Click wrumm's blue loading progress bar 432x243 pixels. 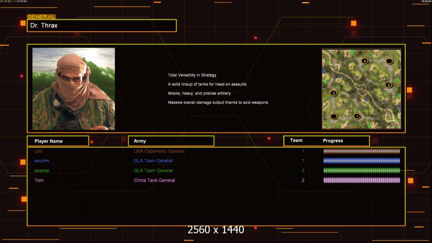(361, 161)
